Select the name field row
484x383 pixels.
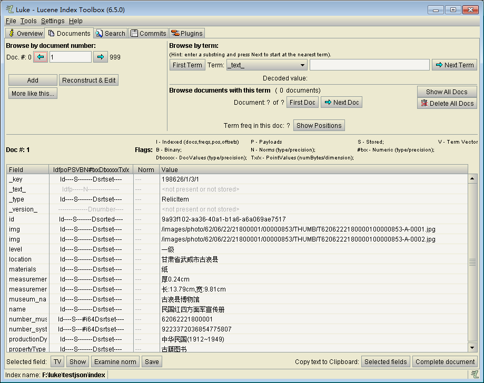[237, 309]
